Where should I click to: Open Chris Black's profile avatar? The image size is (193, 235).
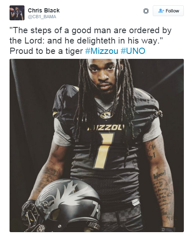(17, 13)
